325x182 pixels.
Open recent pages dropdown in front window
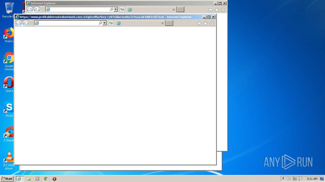point(31,23)
